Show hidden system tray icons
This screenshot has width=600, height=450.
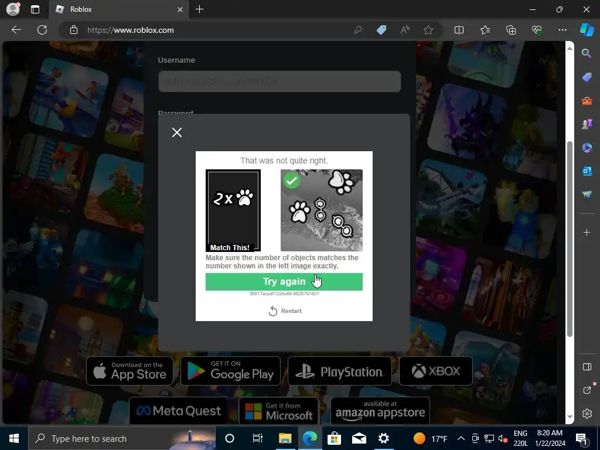pos(461,438)
